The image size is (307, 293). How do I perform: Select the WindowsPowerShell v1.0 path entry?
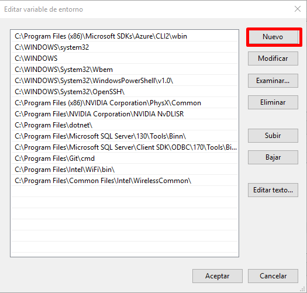point(125,81)
